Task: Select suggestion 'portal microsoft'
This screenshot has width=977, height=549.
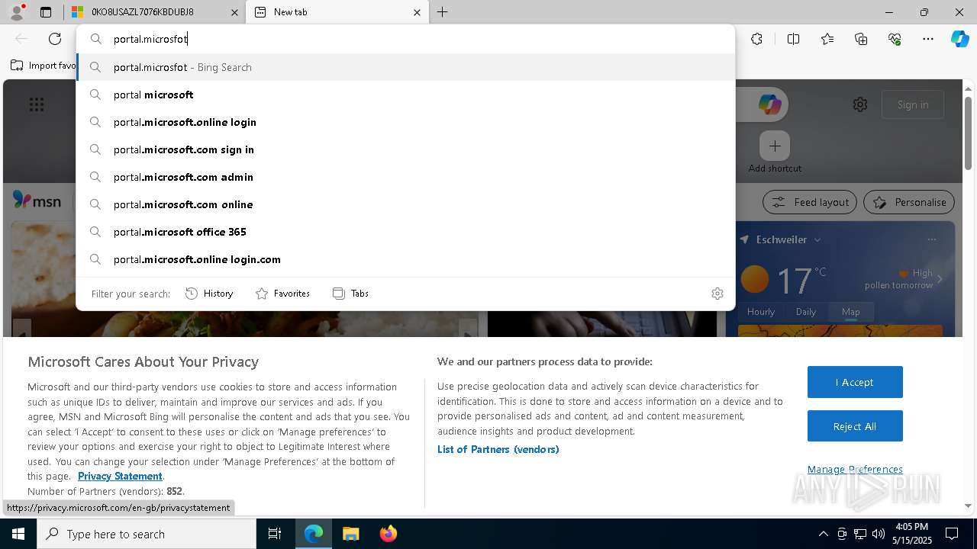Action: [406, 95]
